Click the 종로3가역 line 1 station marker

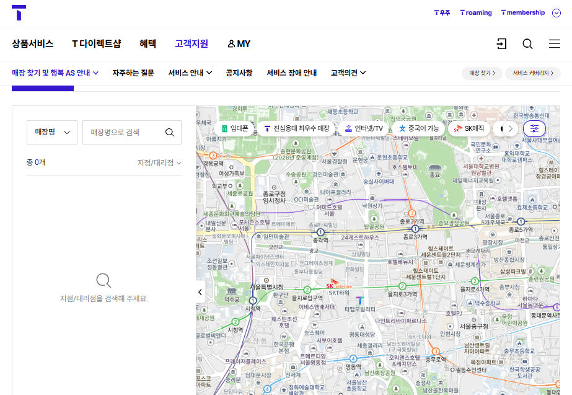(415, 229)
